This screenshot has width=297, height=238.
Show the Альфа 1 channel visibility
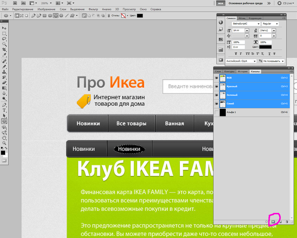216,112
